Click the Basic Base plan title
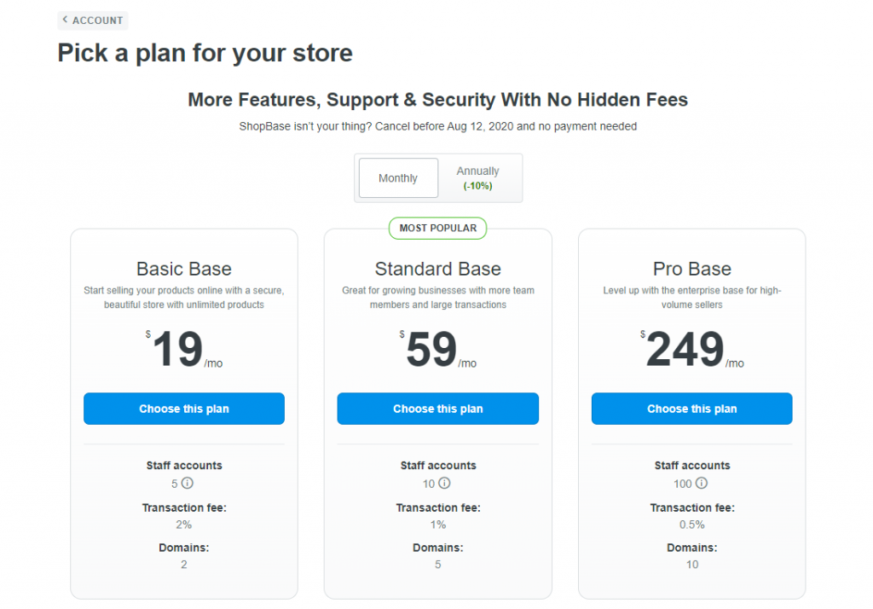 (x=184, y=269)
